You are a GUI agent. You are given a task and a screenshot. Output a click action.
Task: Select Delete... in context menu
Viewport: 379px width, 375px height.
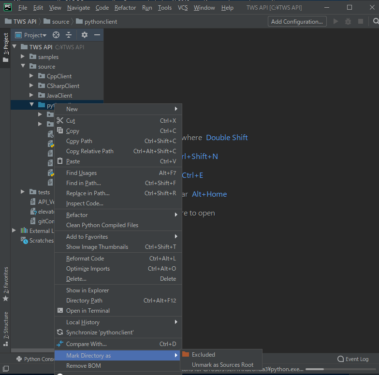tap(118, 278)
